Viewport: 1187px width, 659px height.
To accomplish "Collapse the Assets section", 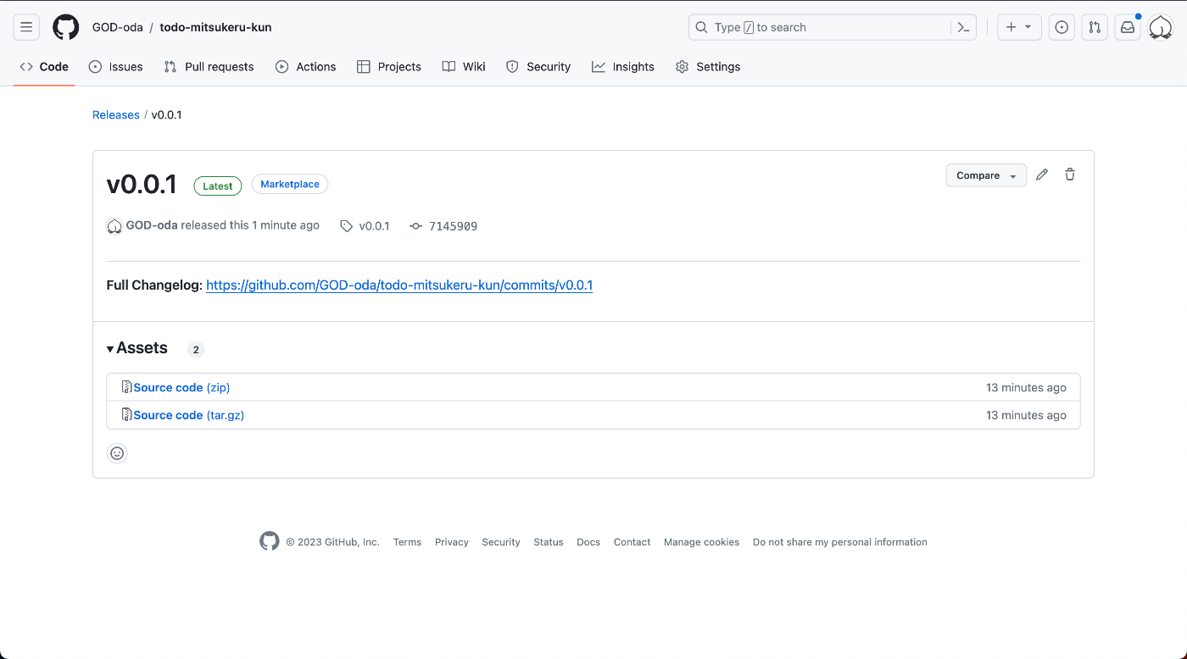I will (x=137, y=348).
